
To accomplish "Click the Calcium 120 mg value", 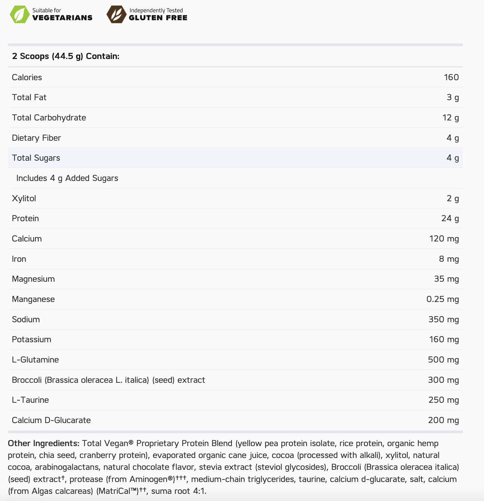I will click(444, 239).
